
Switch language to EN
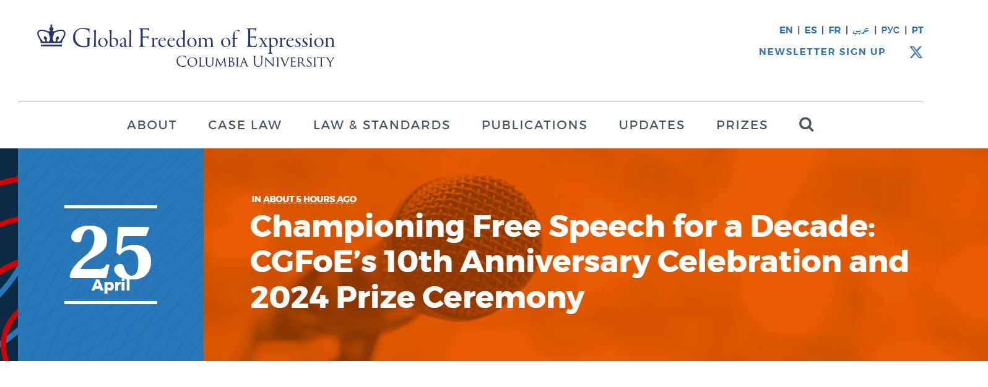786,30
